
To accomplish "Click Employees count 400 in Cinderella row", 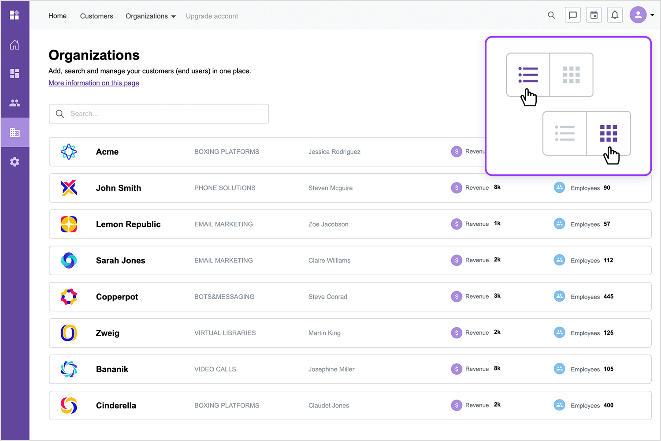I will 609,405.
